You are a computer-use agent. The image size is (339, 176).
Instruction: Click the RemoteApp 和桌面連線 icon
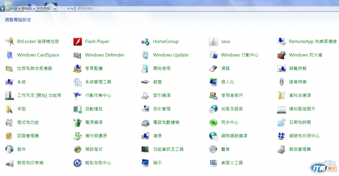pyautogui.click(x=281, y=41)
